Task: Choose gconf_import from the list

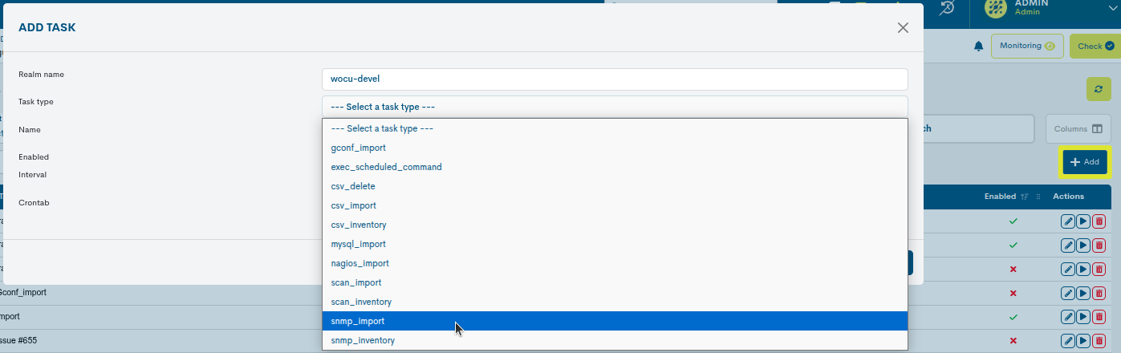Action: pos(615,148)
